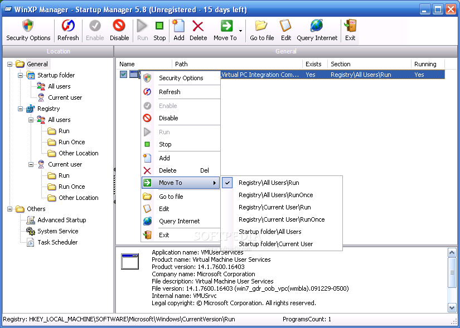Select Run Once under Current user

click(x=71, y=187)
